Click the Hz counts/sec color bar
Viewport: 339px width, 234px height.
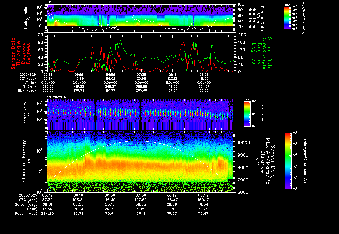click(x=247, y=114)
